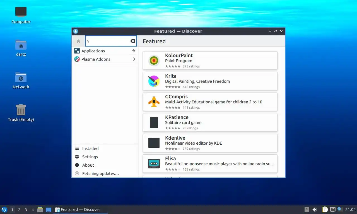Click the Fetching updates entry
The width and height of the screenshot is (357, 214).
(105, 173)
